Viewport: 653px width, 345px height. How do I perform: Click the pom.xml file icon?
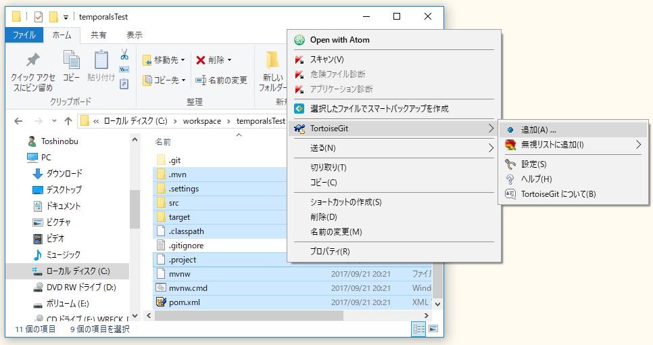pyautogui.click(x=161, y=302)
